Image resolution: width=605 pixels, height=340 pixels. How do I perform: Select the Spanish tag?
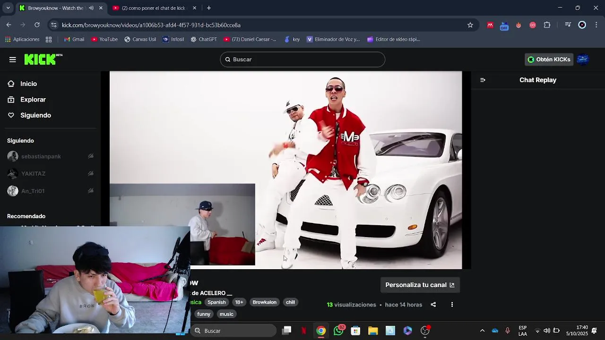(216, 302)
